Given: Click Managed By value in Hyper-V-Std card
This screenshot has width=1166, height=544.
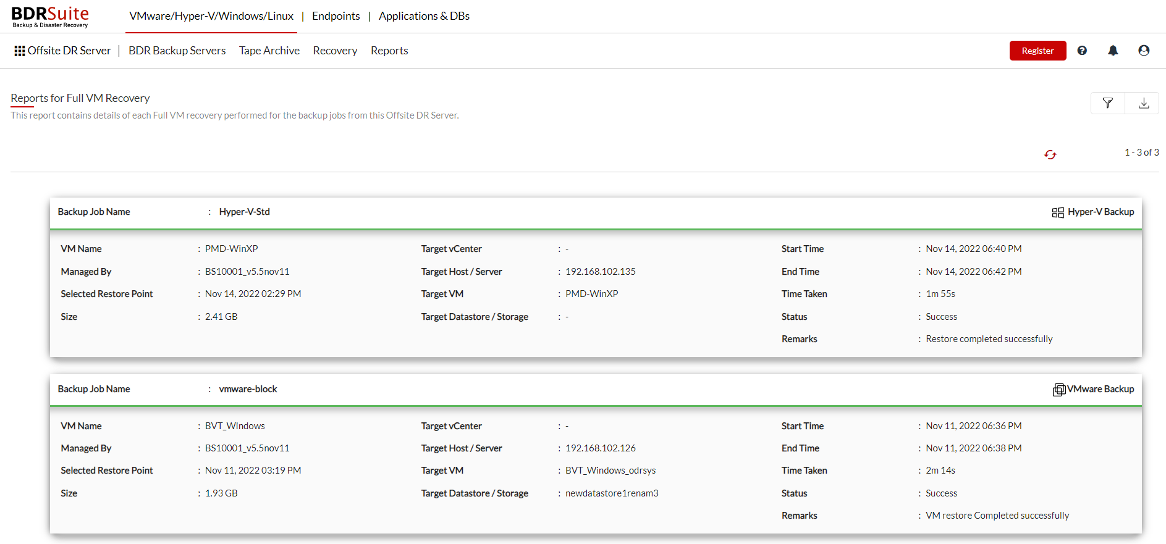Looking at the screenshot, I should click(247, 272).
